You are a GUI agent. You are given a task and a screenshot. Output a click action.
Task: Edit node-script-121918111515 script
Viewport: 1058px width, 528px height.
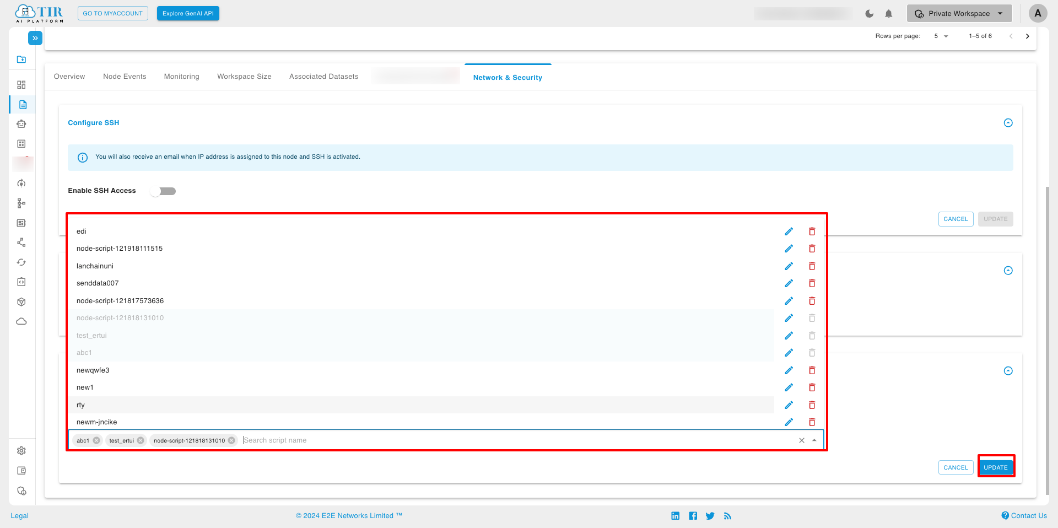click(x=789, y=249)
